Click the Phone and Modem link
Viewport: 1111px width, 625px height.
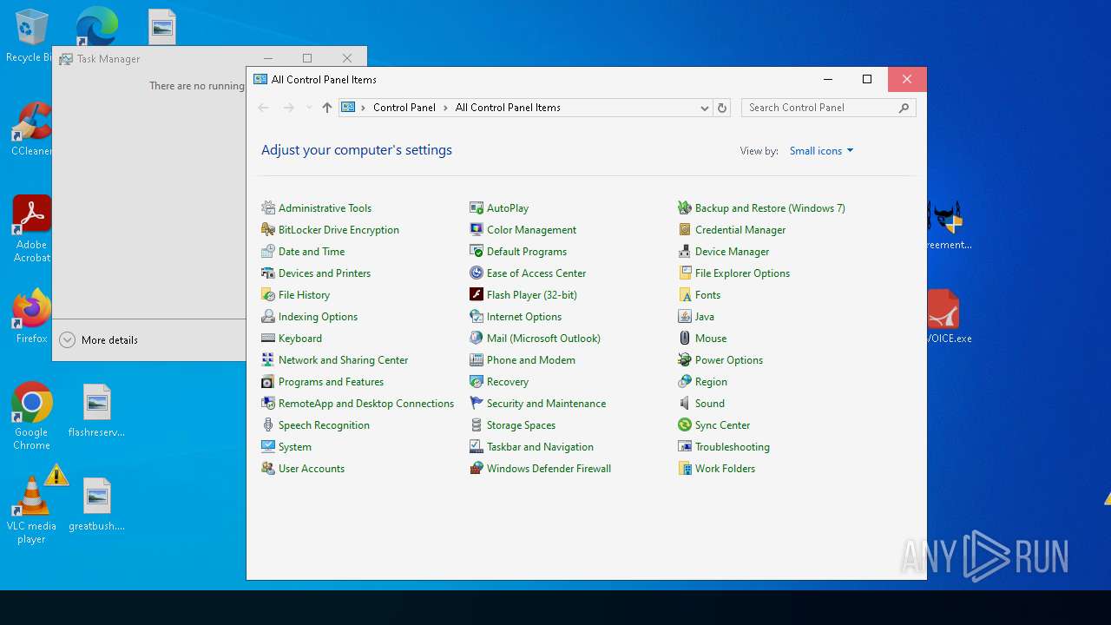pyautogui.click(x=530, y=360)
